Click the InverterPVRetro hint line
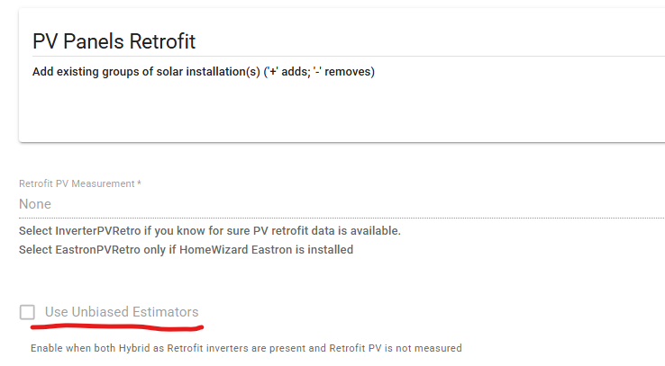The image size is (665, 366). click(209, 231)
